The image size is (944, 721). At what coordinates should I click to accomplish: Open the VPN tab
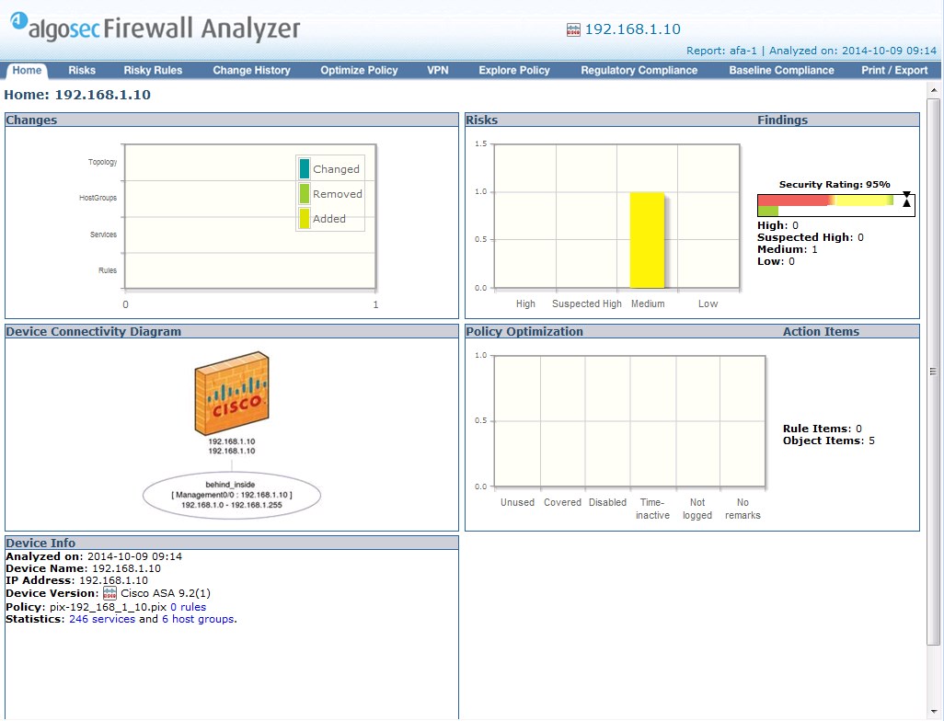tap(438, 70)
